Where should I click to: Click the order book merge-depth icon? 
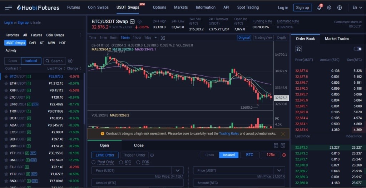(298, 49)
